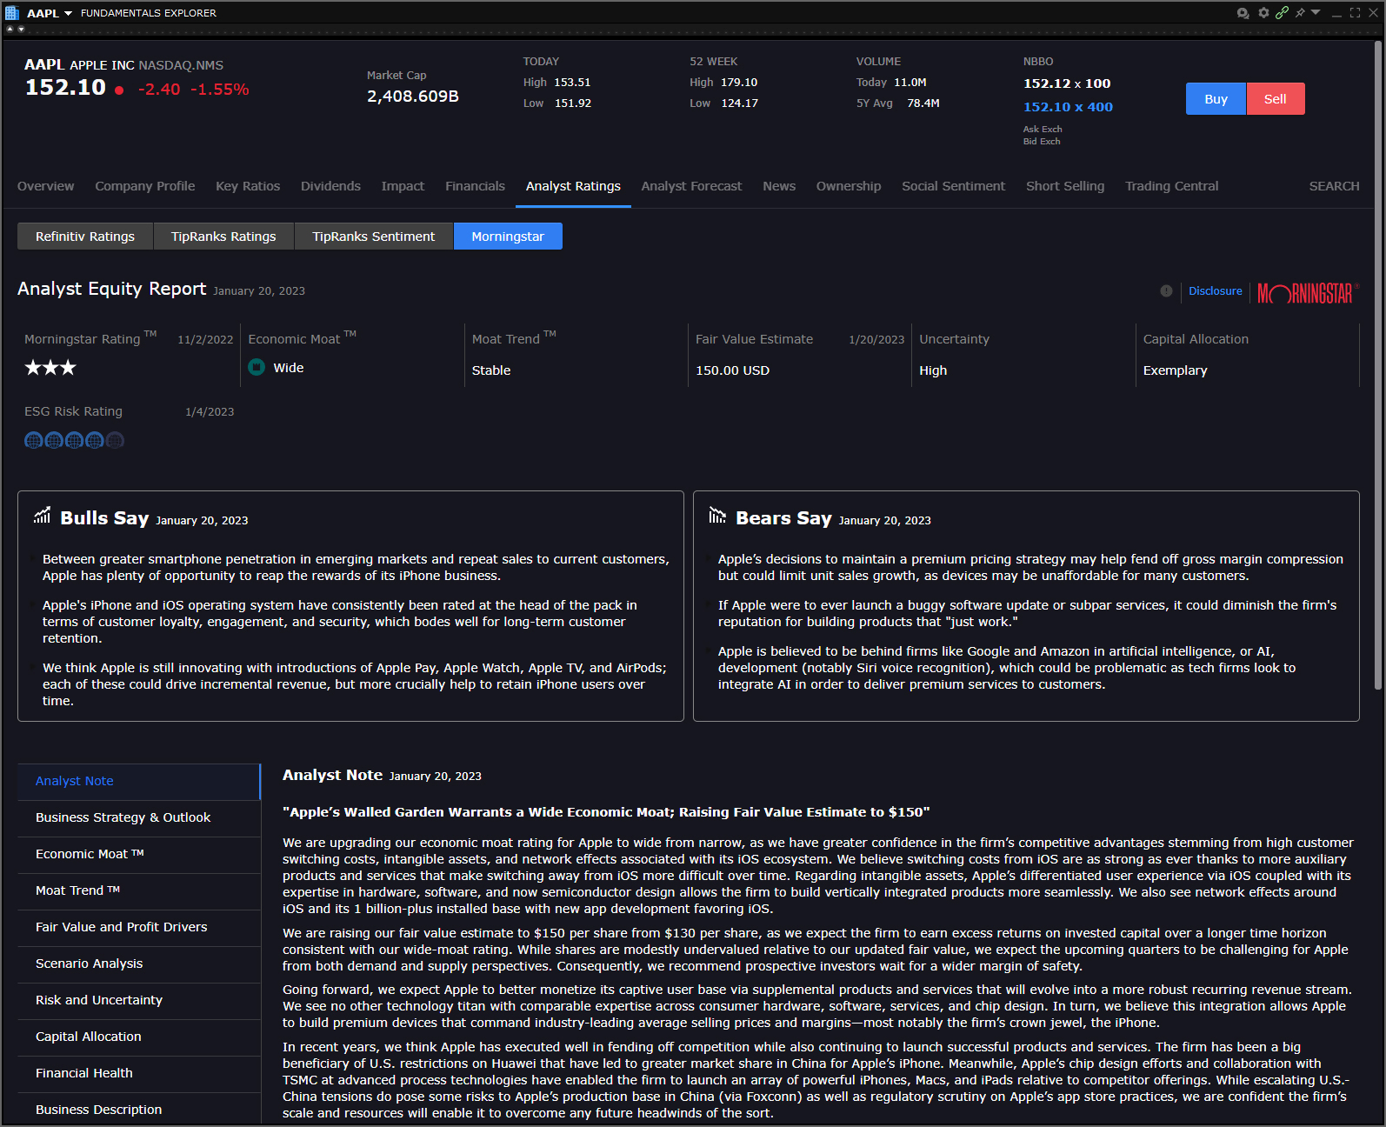Switch to the Analyst Forecast tab

click(691, 186)
